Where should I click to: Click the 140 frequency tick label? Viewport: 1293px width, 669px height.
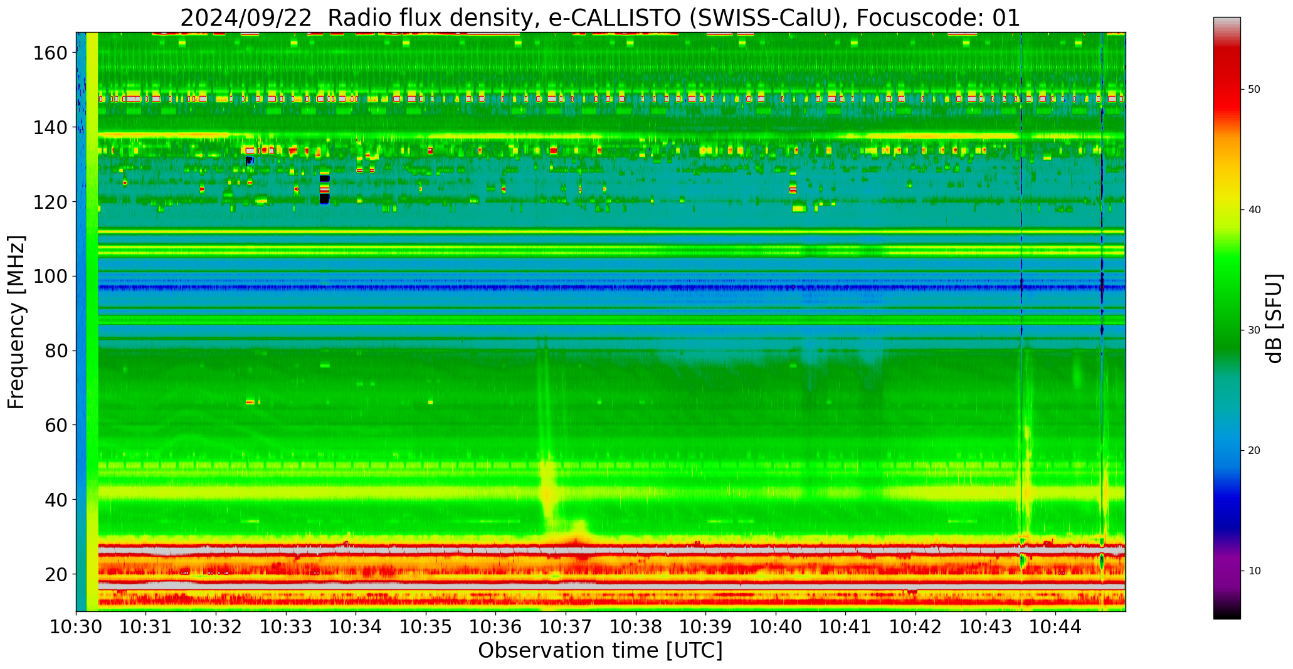50,128
